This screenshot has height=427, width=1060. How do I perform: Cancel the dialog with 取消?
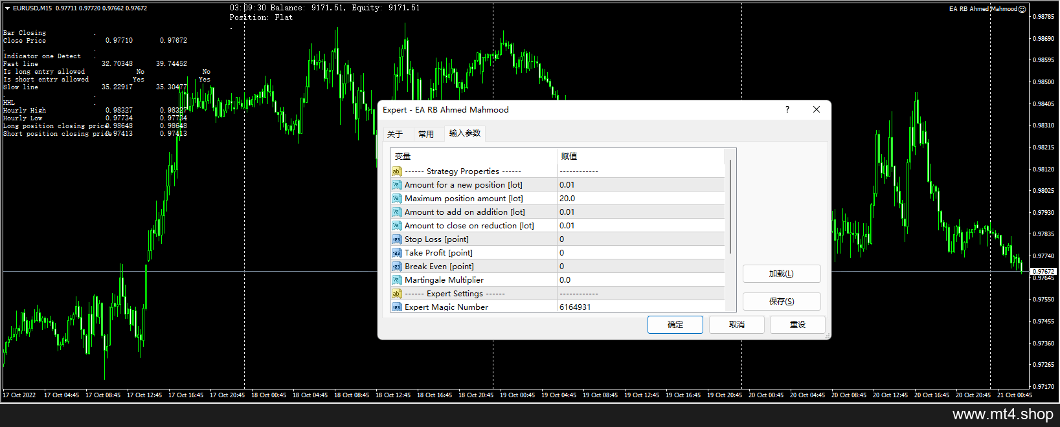(x=737, y=325)
